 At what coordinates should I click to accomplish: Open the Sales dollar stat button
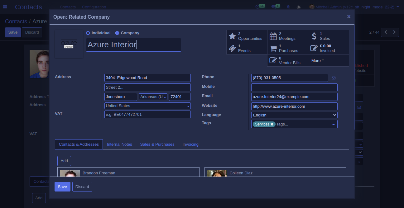coord(329,36)
